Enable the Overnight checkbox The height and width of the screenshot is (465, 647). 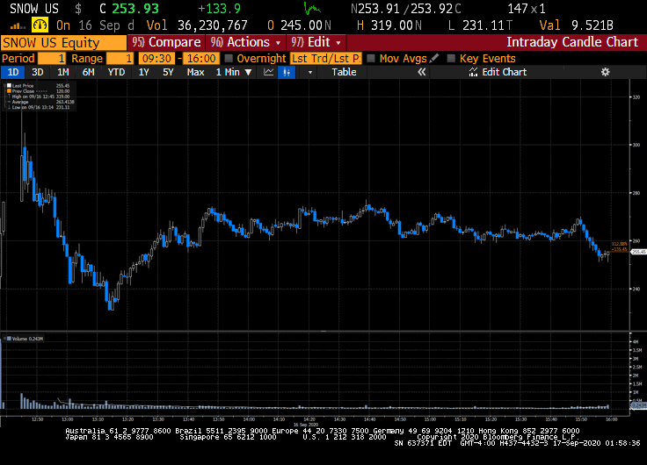[229, 59]
